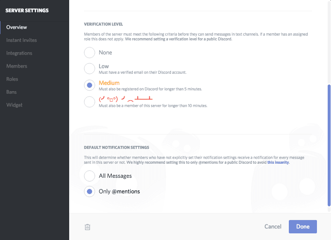Click Cancel to discard changes

point(273,227)
